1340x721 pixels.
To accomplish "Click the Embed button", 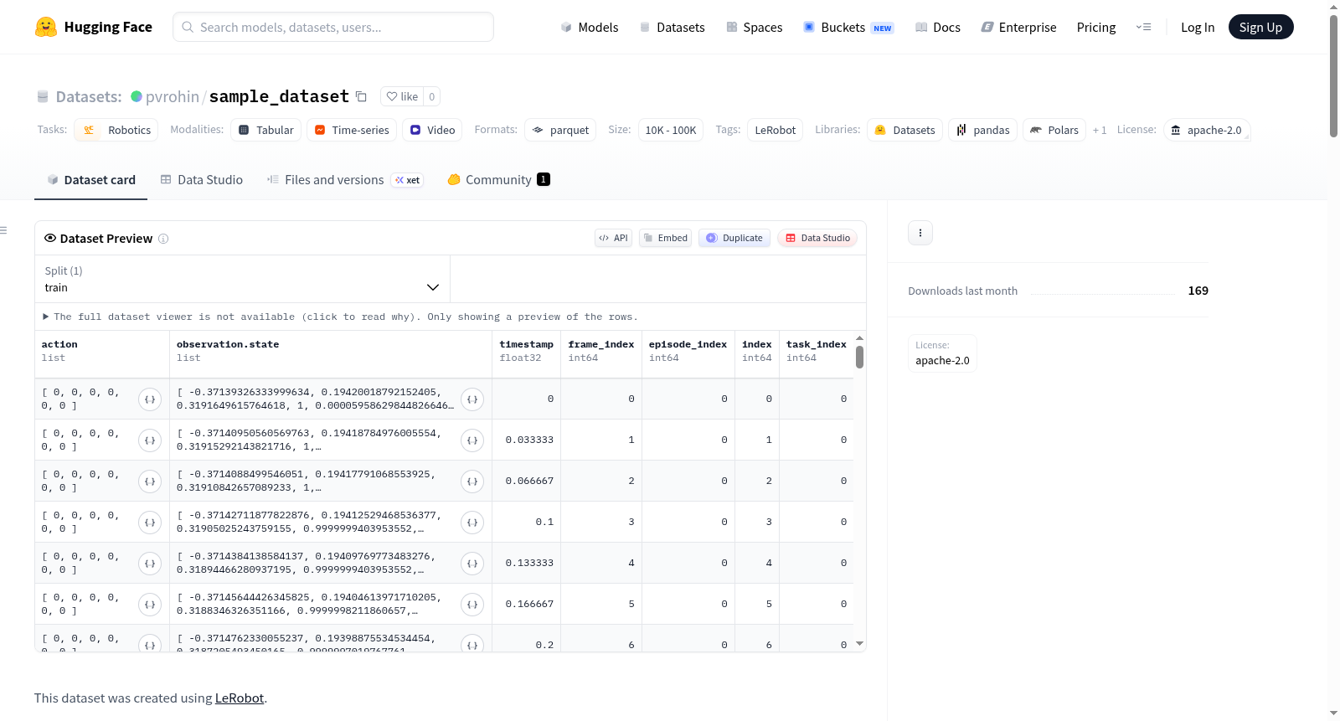I will [x=666, y=238].
